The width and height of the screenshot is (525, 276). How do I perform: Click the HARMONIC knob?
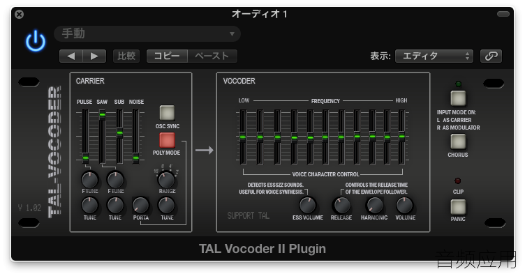(x=374, y=205)
